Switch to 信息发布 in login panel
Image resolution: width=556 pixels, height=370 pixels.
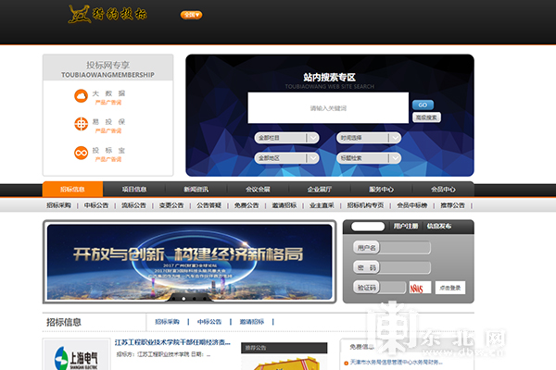point(439,226)
